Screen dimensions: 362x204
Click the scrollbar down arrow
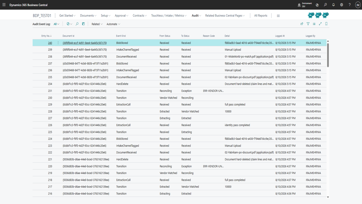328,197
